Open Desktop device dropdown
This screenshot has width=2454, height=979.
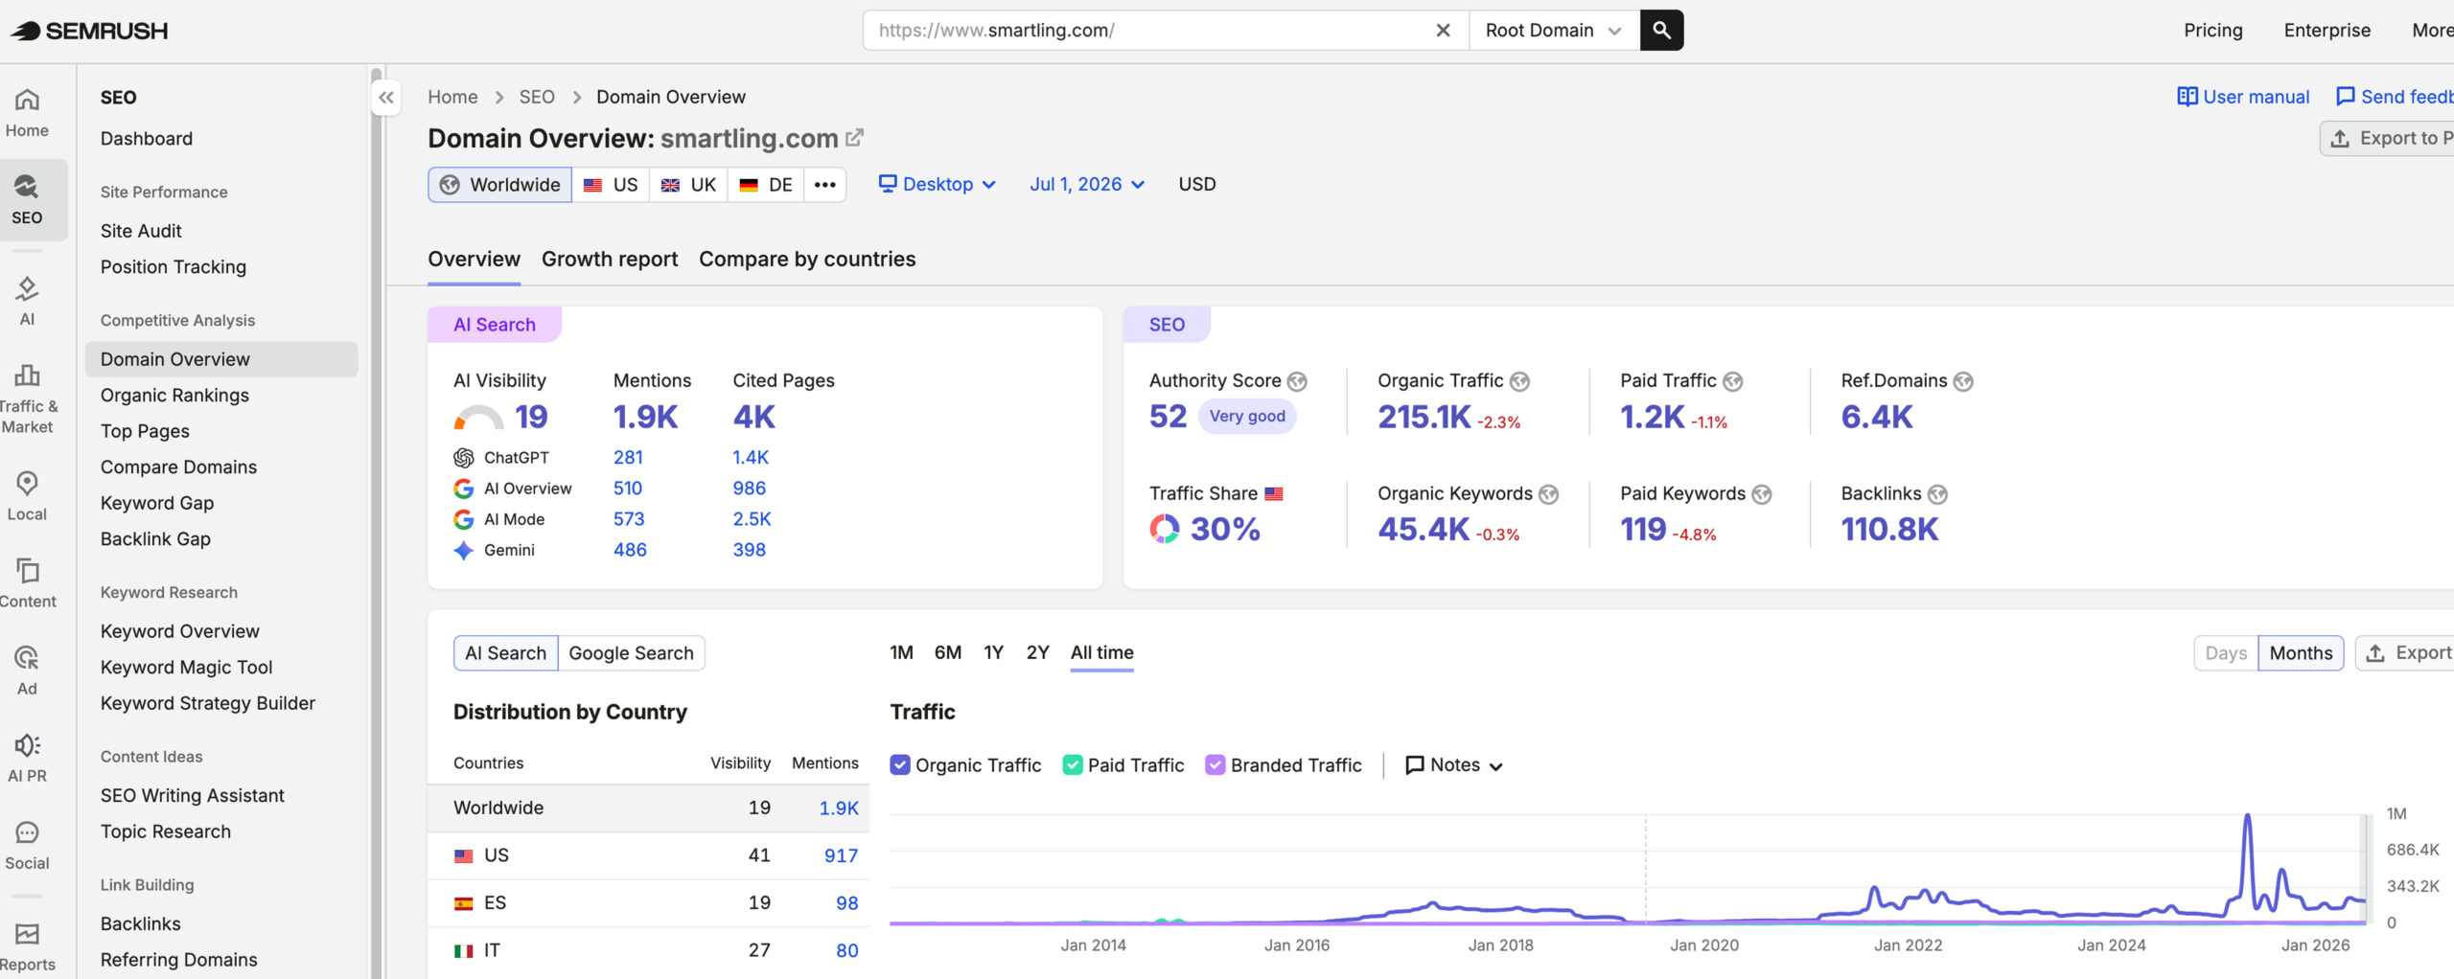pyautogui.click(x=938, y=184)
